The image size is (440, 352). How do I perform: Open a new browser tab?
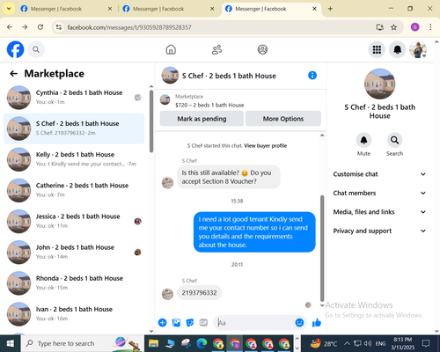[x=330, y=9]
